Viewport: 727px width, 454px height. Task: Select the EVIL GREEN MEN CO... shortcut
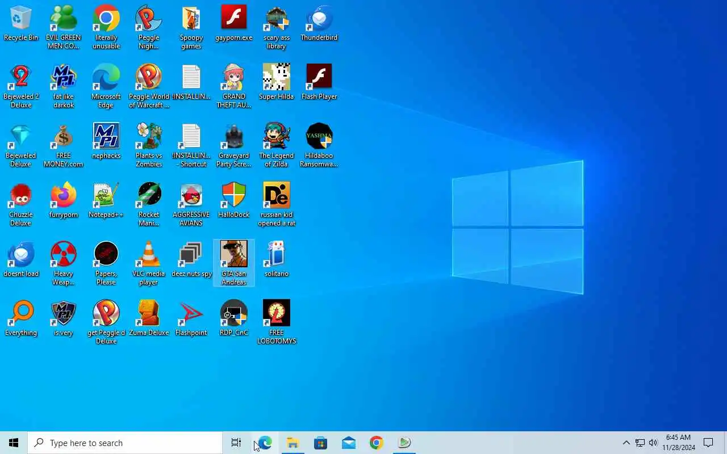click(64, 27)
